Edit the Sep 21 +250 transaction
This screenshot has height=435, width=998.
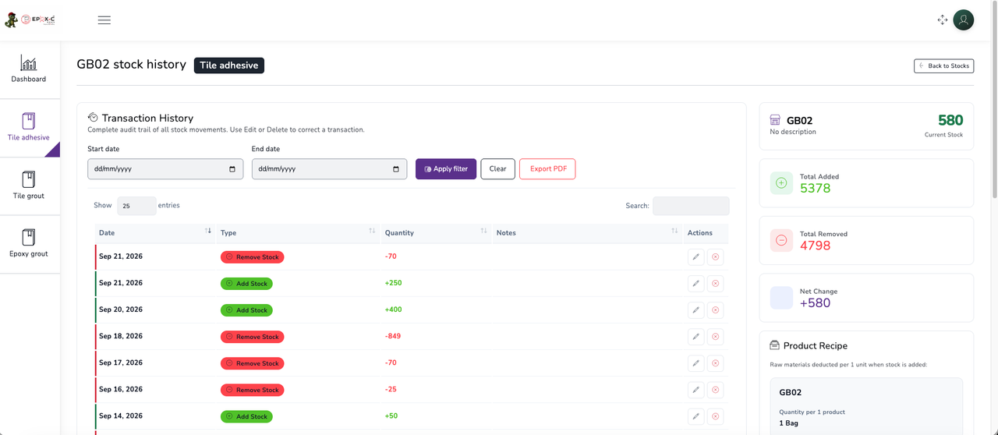696,284
